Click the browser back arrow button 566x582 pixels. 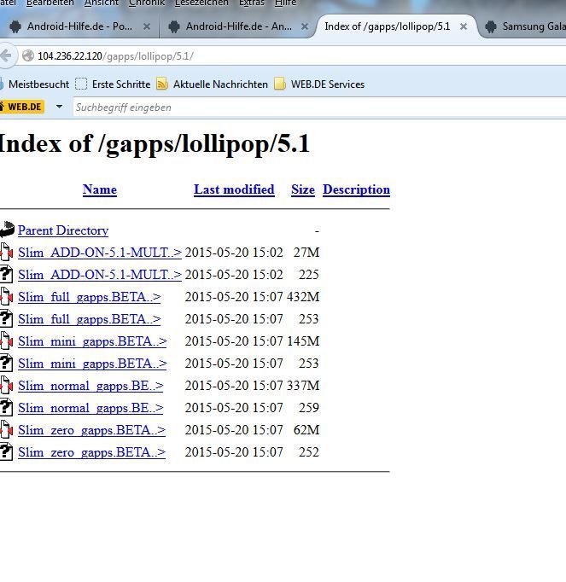coord(6,56)
